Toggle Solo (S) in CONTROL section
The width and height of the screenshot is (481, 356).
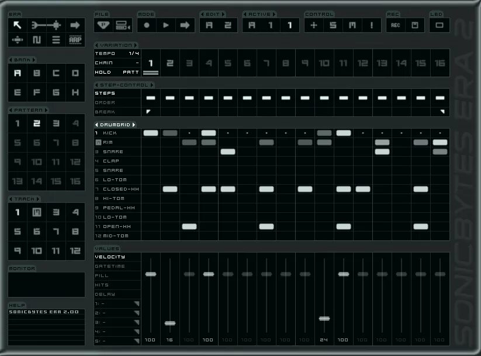333,25
